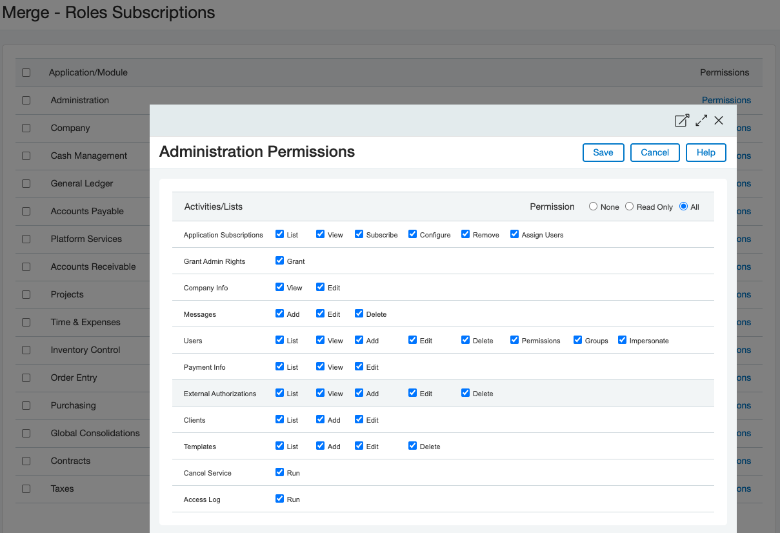Tick the select-all Application/Module header checkbox
The width and height of the screenshot is (780, 533).
pos(26,72)
